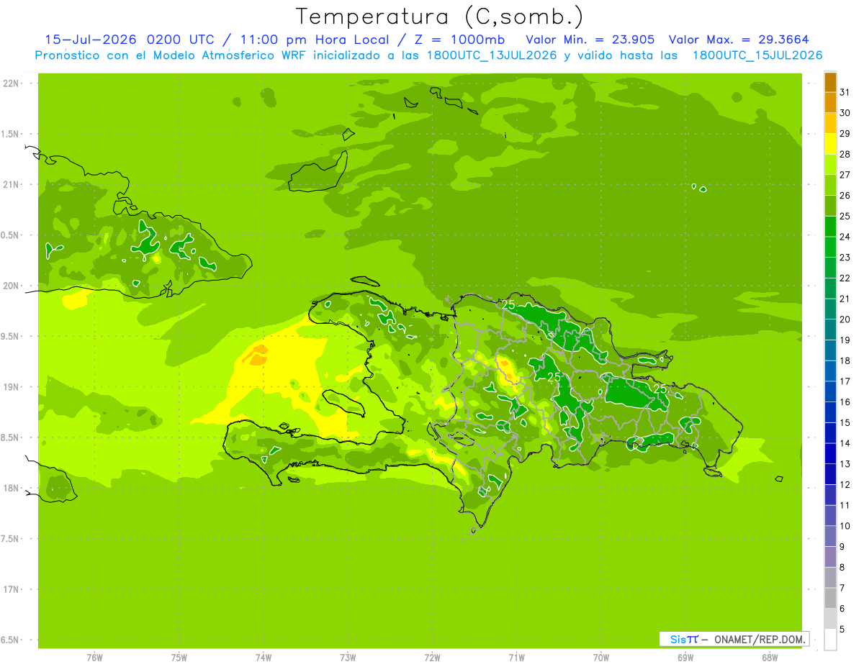Screen dimensions: 864x667
Task: Click the '9.5N' latitude label
Action: pos(9,337)
